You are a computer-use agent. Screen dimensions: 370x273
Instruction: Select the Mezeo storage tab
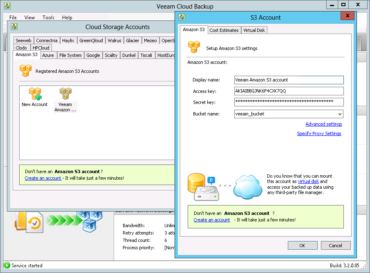(150, 41)
